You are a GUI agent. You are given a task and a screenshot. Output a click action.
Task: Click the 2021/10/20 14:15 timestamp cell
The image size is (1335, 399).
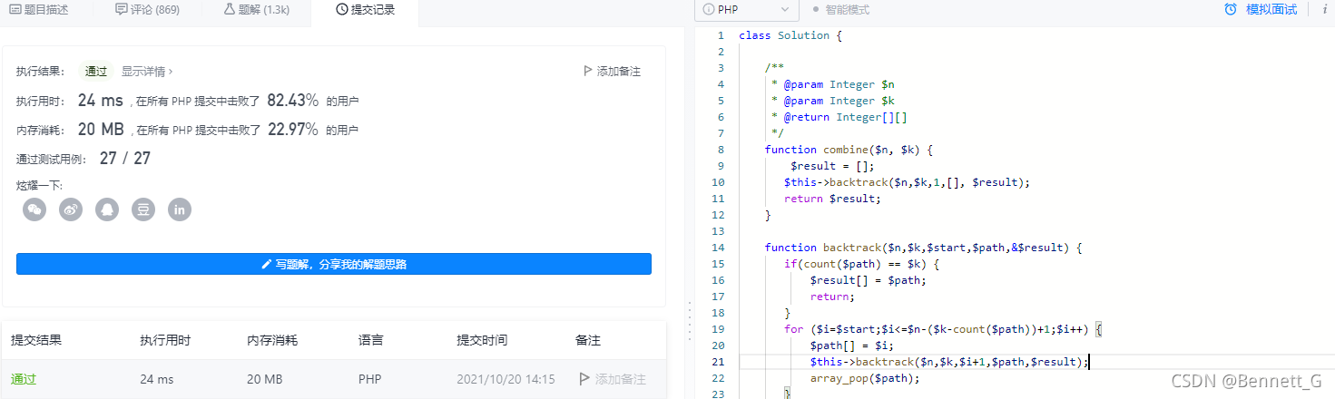[506, 379]
